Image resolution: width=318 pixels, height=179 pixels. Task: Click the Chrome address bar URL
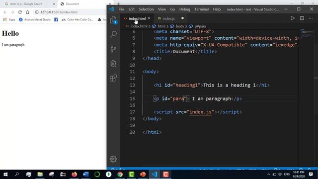(x=59, y=12)
